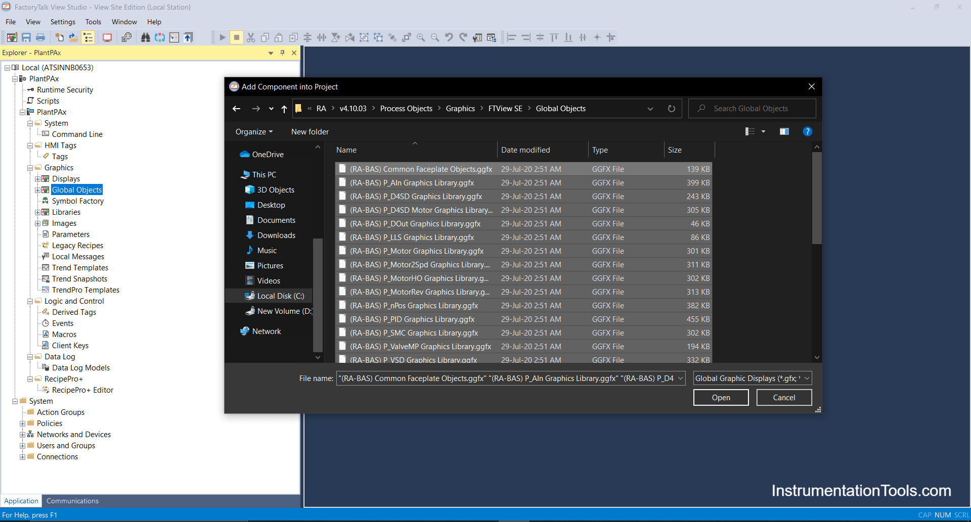Click the Open button in dialog
971x522 pixels.
tap(721, 398)
